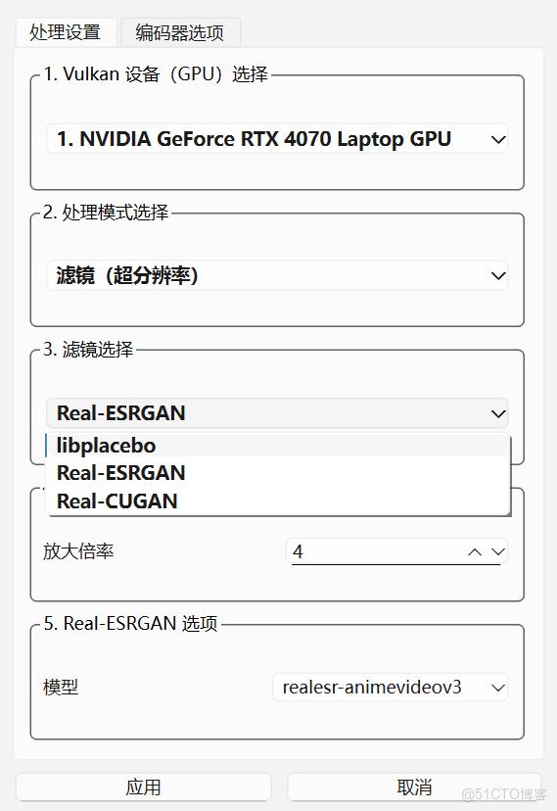Open the 处理模式 dropdown showing 滤镜（超分辨率）
Viewport: 557px width, 811px height.
pos(277,275)
